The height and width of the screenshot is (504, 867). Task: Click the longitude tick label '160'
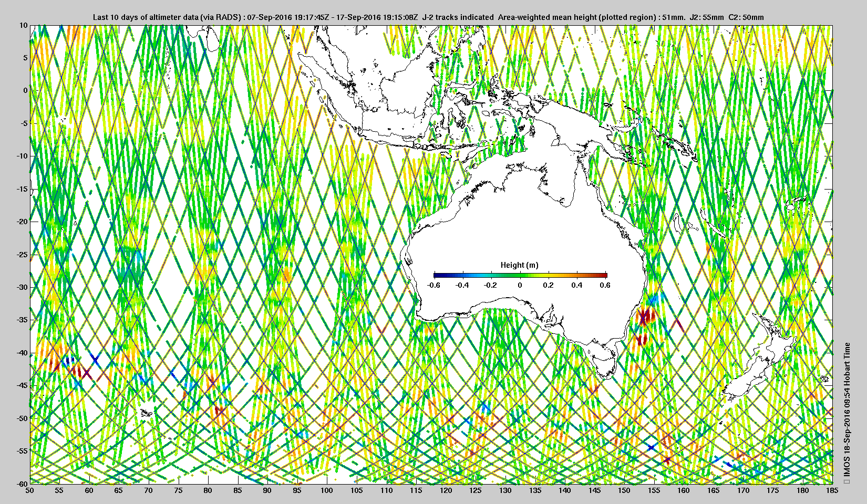tap(684, 491)
